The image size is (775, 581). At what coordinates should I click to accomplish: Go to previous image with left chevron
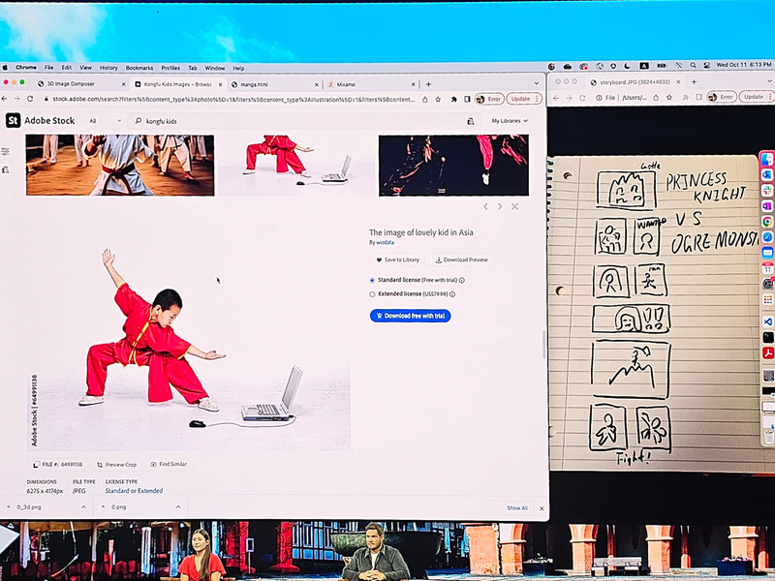pyautogui.click(x=485, y=206)
